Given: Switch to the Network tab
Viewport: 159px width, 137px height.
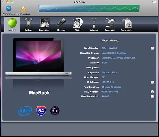Looking at the screenshot, I should click(94, 25).
